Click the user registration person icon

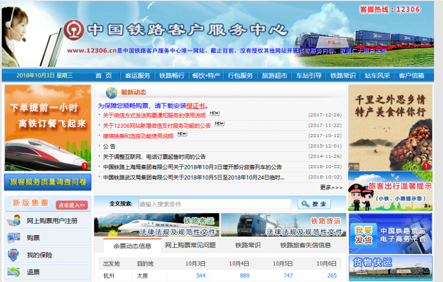14,221
